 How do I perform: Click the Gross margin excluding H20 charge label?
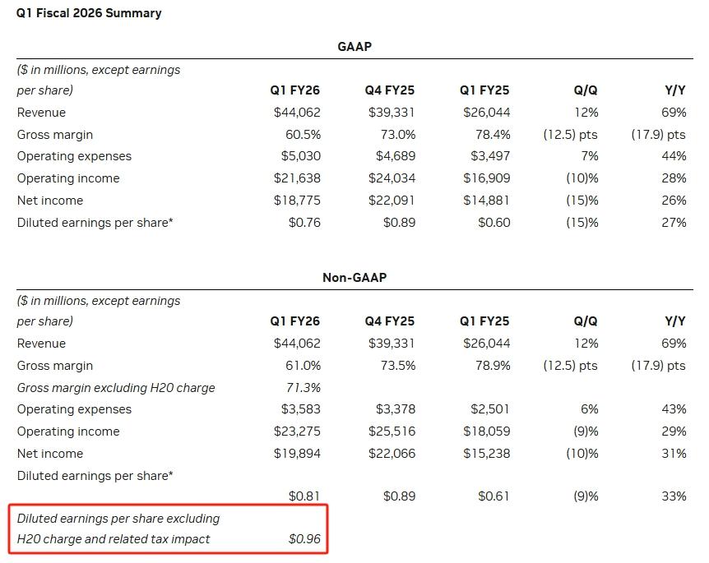[x=116, y=388]
